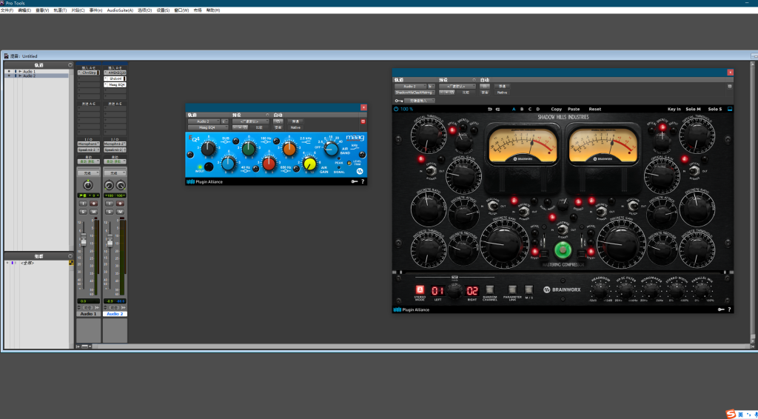
Task: Click the Audio 2 track name label at strip bottom
Action: pyautogui.click(x=115, y=314)
